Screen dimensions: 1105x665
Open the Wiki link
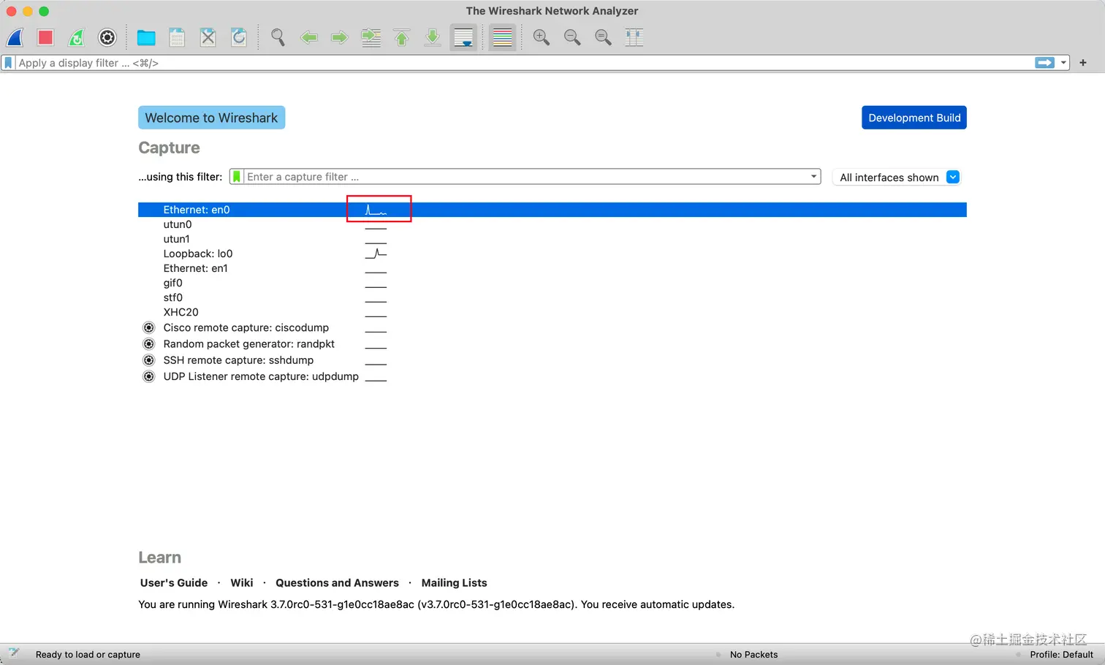click(x=242, y=582)
